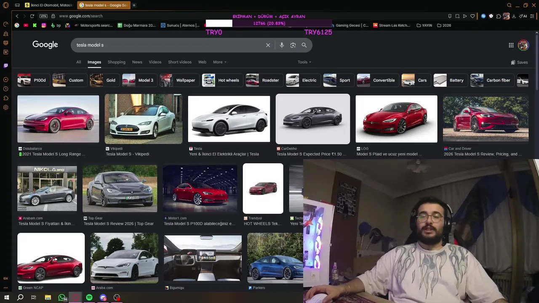Go back to previous page
This screenshot has width=539, height=303.
click(x=17, y=16)
